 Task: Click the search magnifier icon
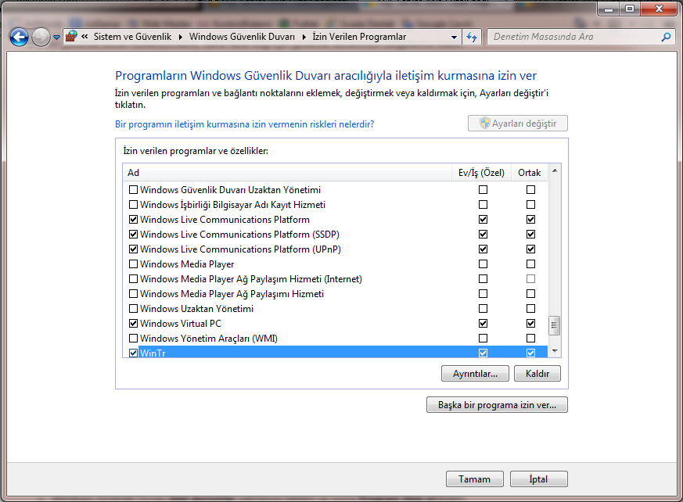point(666,37)
